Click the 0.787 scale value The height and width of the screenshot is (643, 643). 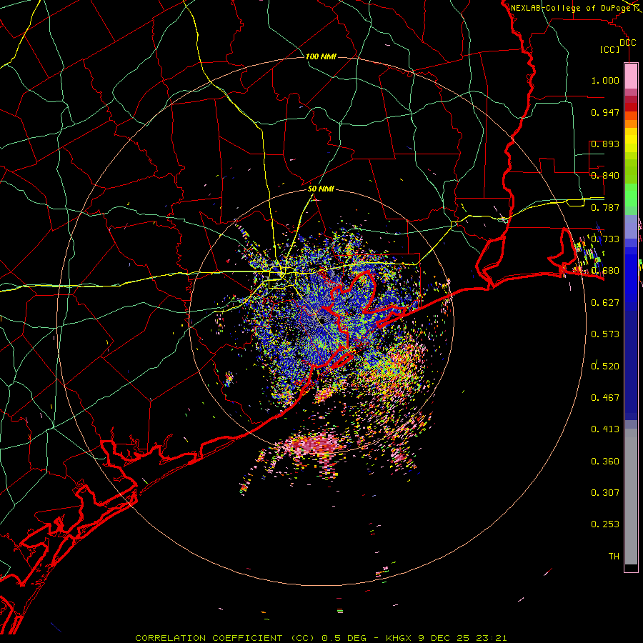605,207
